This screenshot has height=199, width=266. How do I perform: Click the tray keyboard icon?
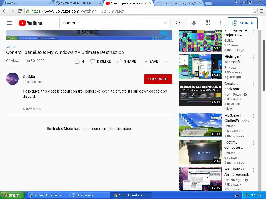tap(237, 195)
